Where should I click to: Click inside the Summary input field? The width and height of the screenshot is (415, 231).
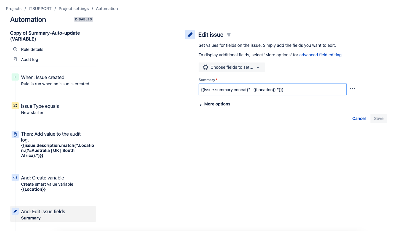273,89
